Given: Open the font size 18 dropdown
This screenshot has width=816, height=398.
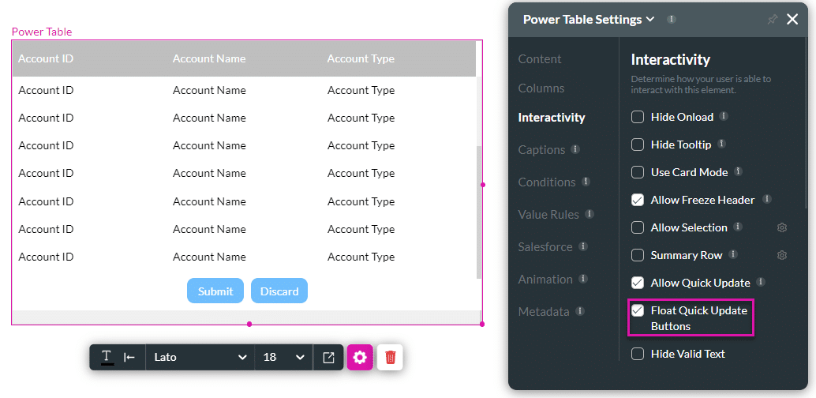Looking at the screenshot, I should 283,357.
